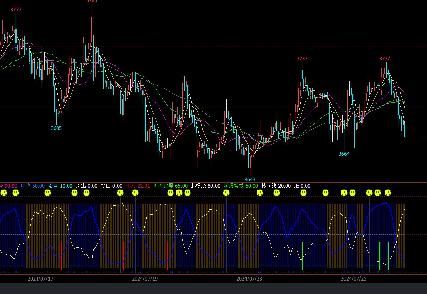Select the 主力 22.31 indicator label
427x294 pixels.
click(x=138, y=186)
